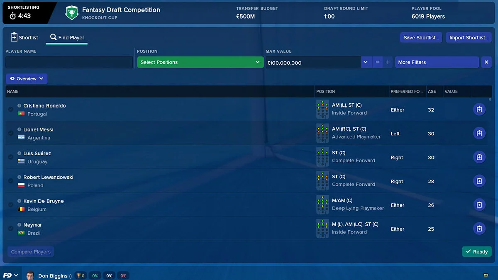The height and width of the screenshot is (280, 498).
Task: Add Luis Suárez to shortlist using clipboard icon
Action: point(479,157)
